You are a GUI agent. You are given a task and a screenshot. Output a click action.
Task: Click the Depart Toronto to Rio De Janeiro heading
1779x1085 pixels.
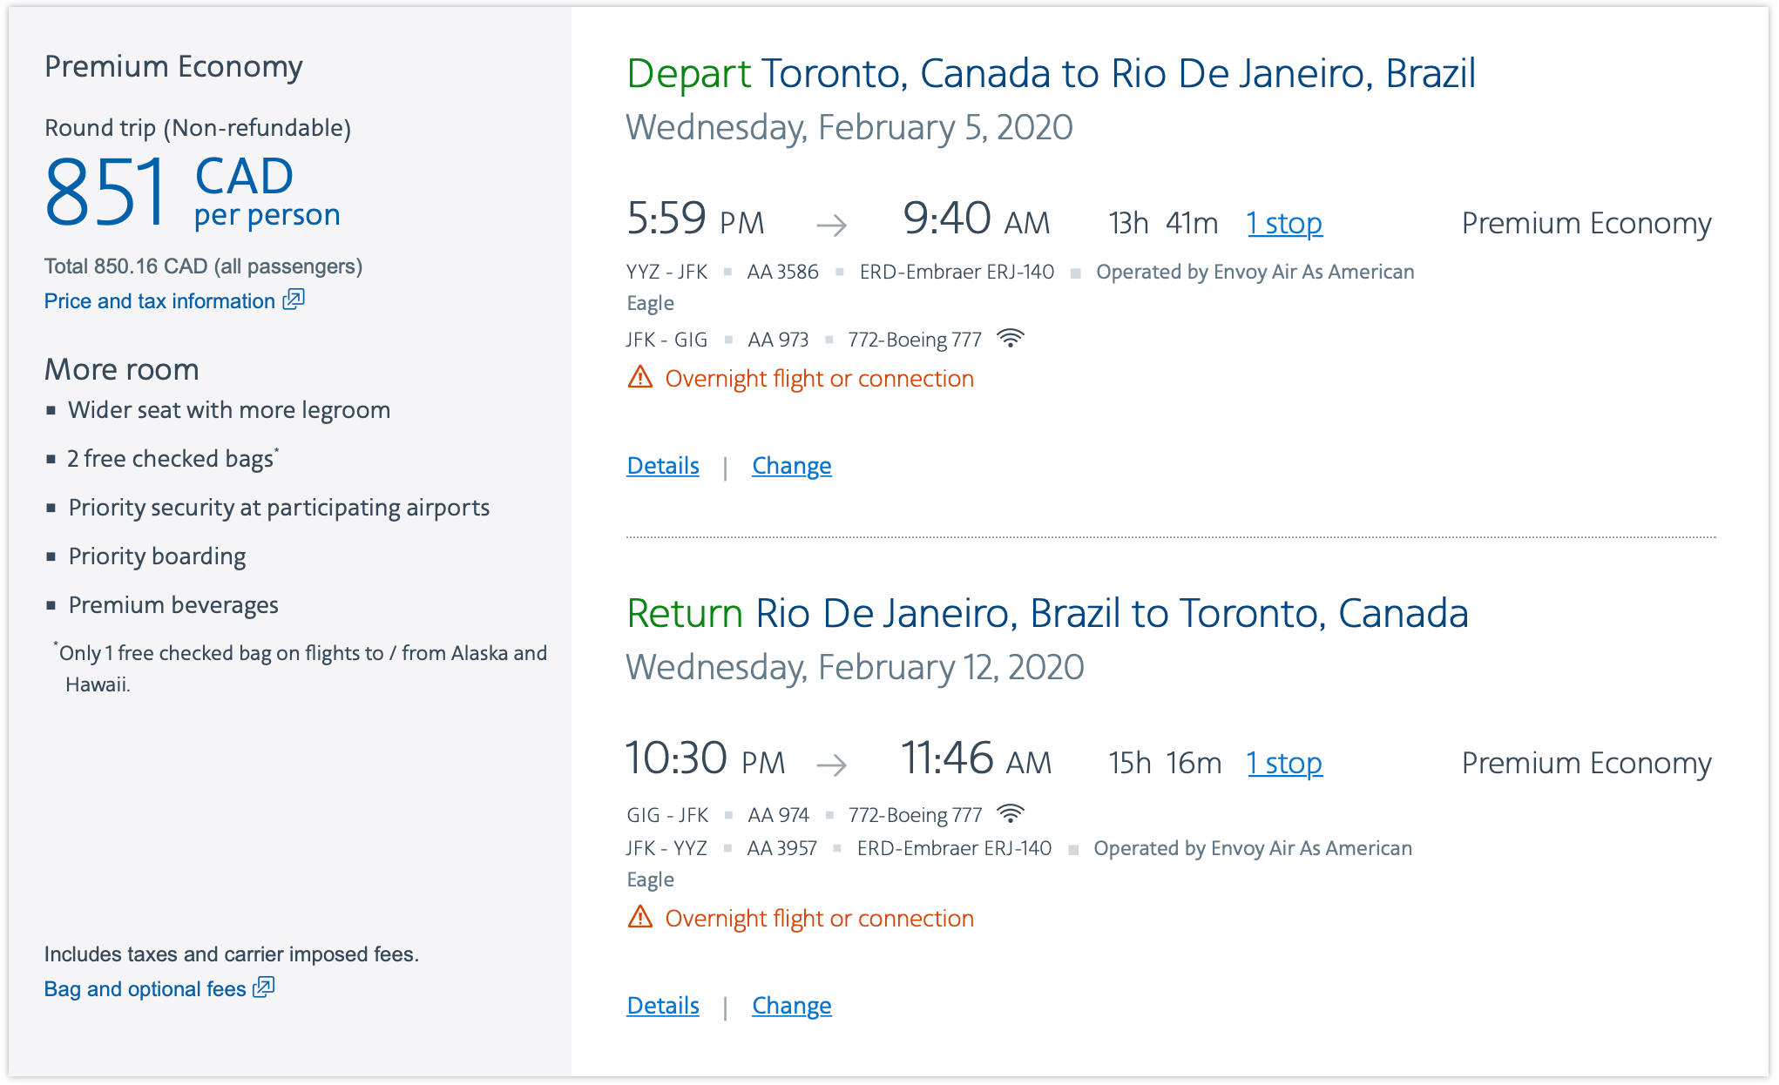pyautogui.click(x=1051, y=74)
